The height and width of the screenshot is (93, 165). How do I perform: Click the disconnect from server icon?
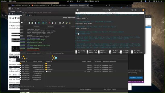[52, 23]
